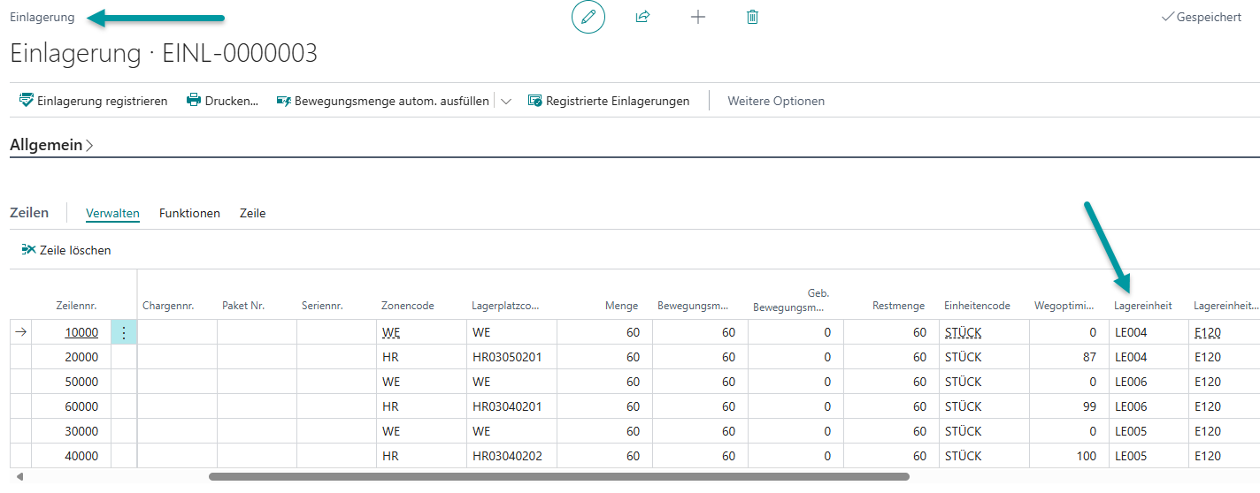Click the plus icon to create new
Screen dimensions: 1260x493
698,17
